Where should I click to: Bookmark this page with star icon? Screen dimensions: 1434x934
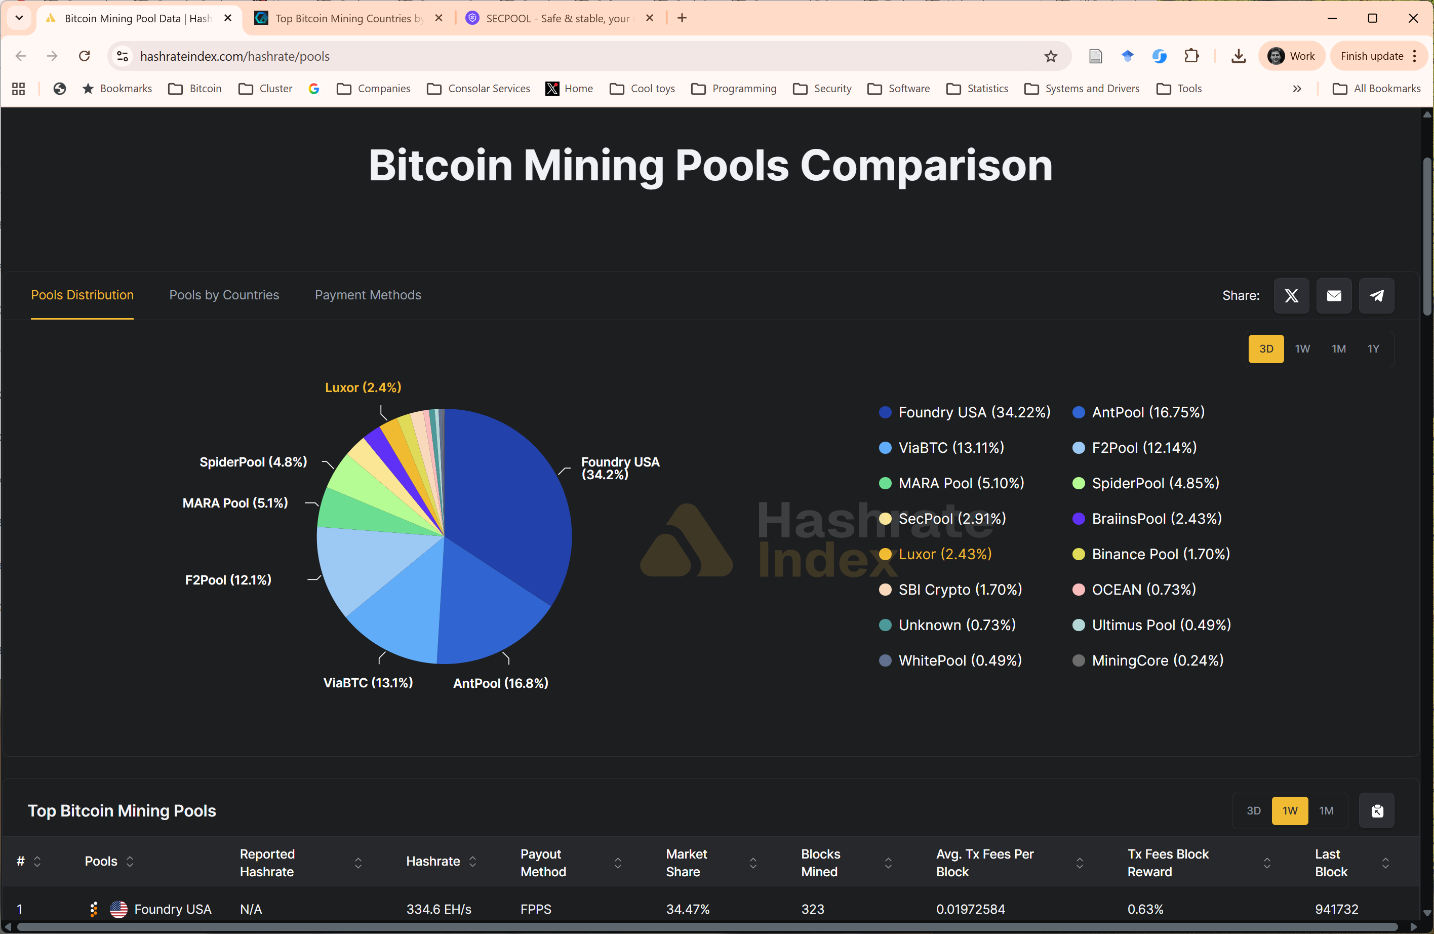click(1051, 56)
